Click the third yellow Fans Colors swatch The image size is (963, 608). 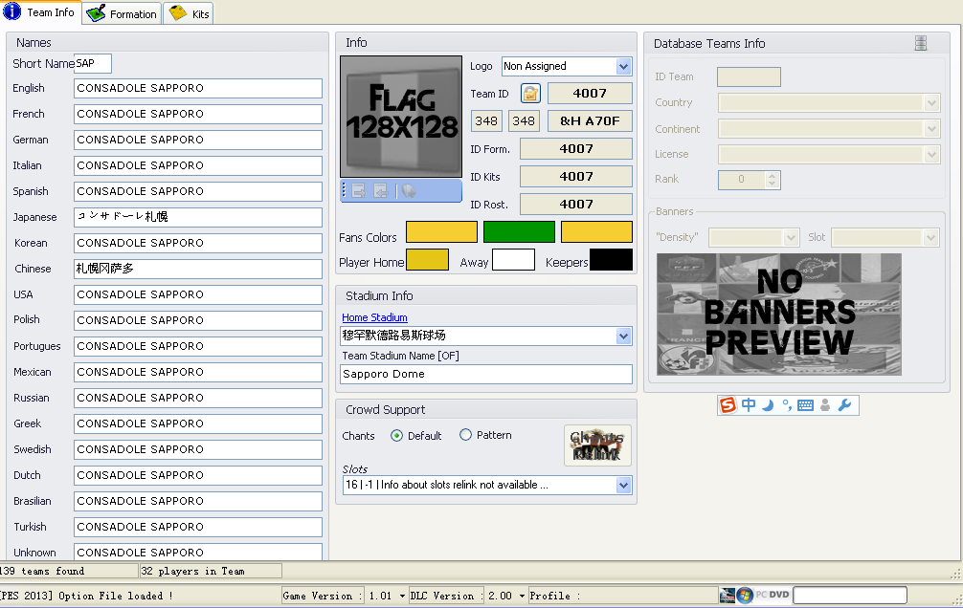pos(596,232)
